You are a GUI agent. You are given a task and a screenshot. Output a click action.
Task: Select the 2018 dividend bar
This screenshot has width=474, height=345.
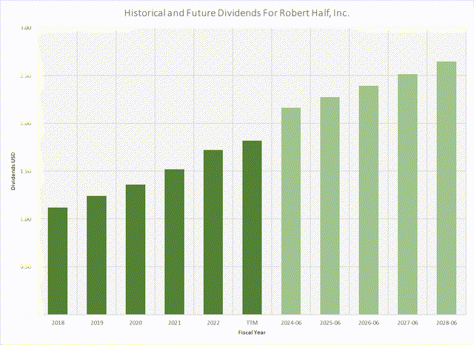[x=58, y=261]
